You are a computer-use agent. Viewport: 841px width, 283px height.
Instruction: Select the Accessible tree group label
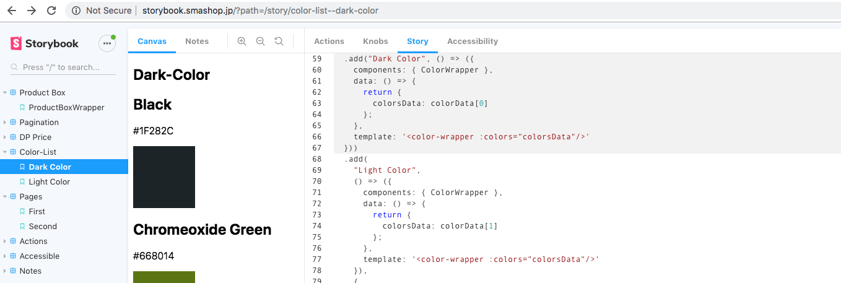click(x=40, y=256)
